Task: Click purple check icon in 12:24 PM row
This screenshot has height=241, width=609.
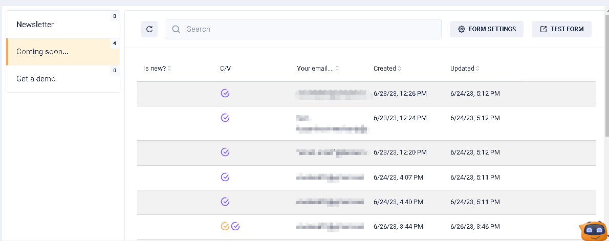Action: point(225,118)
